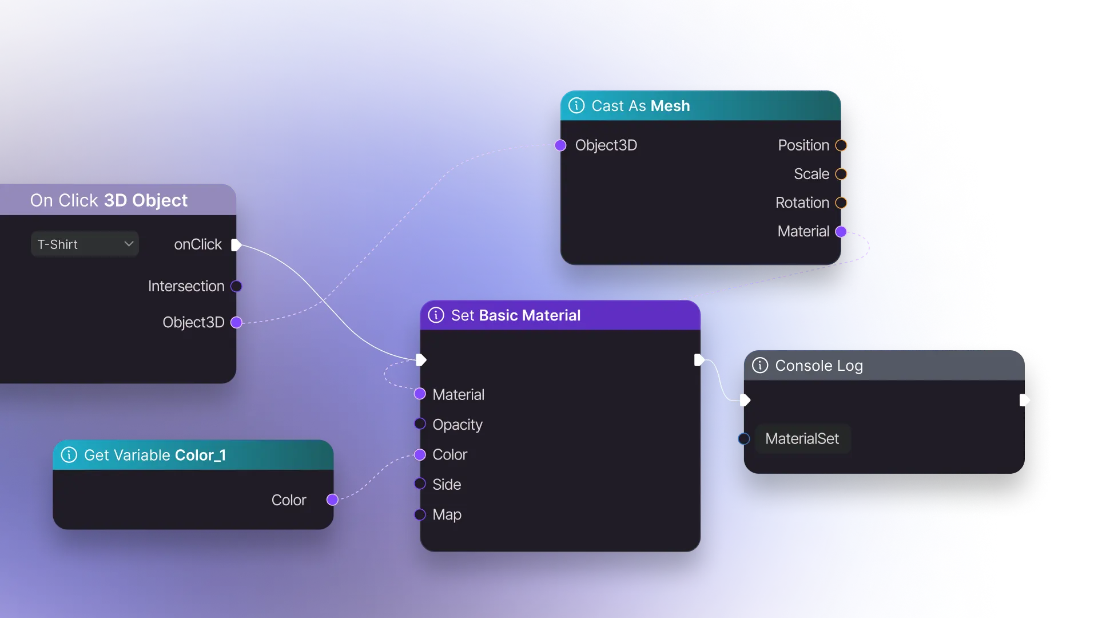Click the Get Variable Color_1 info icon
Image resolution: width=1098 pixels, height=618 pixels.
point(69,455)
